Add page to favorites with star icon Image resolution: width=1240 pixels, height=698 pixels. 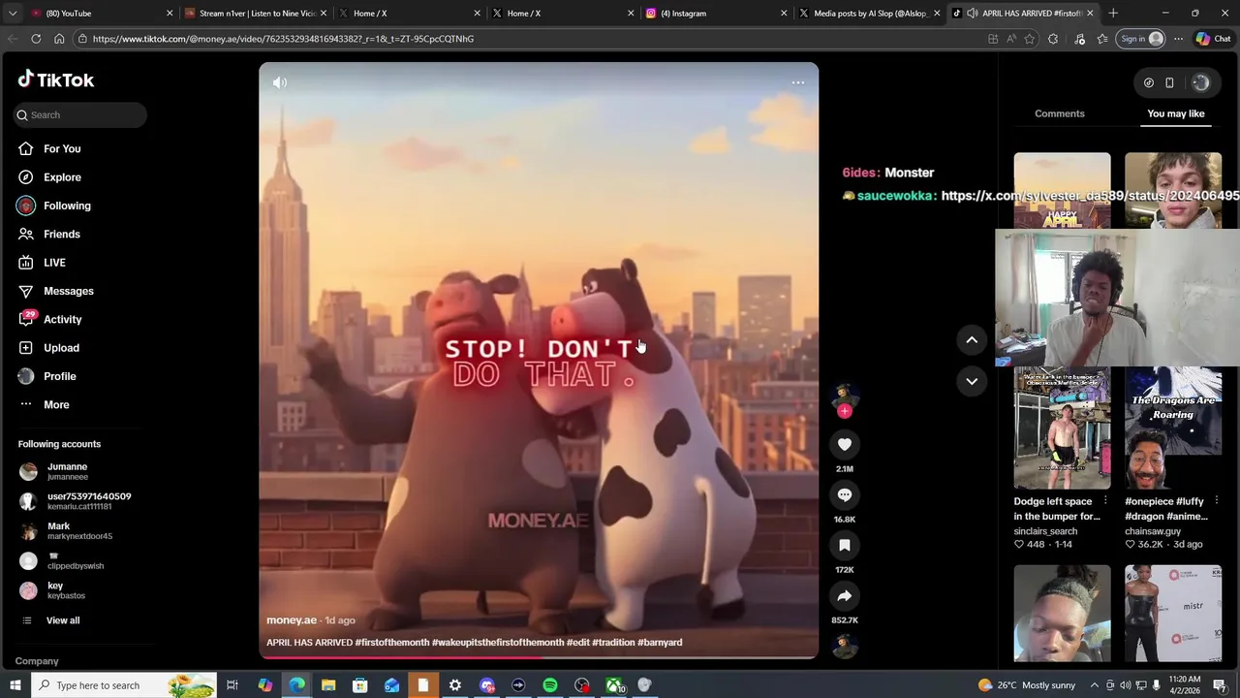point(1030,39)
